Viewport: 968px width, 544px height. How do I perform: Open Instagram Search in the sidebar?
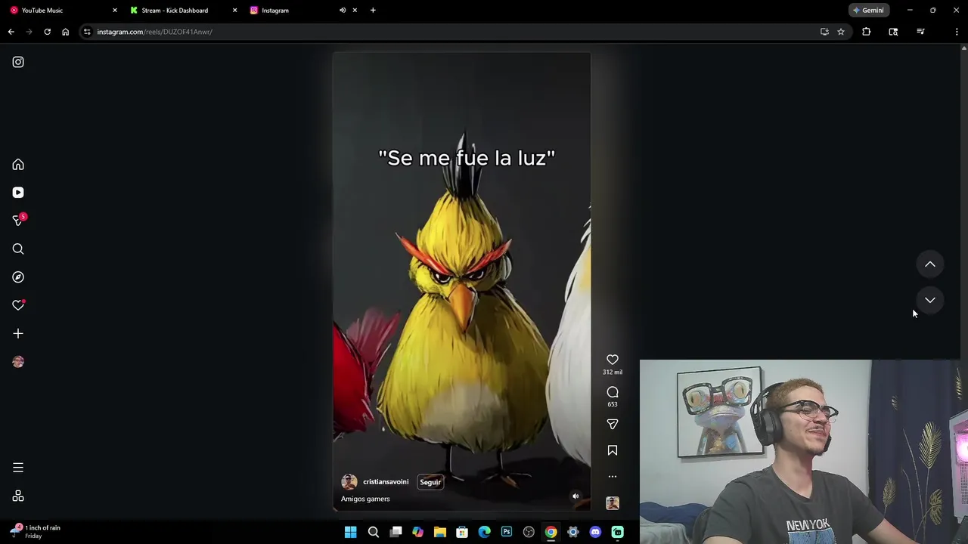[x=18, y=249]
